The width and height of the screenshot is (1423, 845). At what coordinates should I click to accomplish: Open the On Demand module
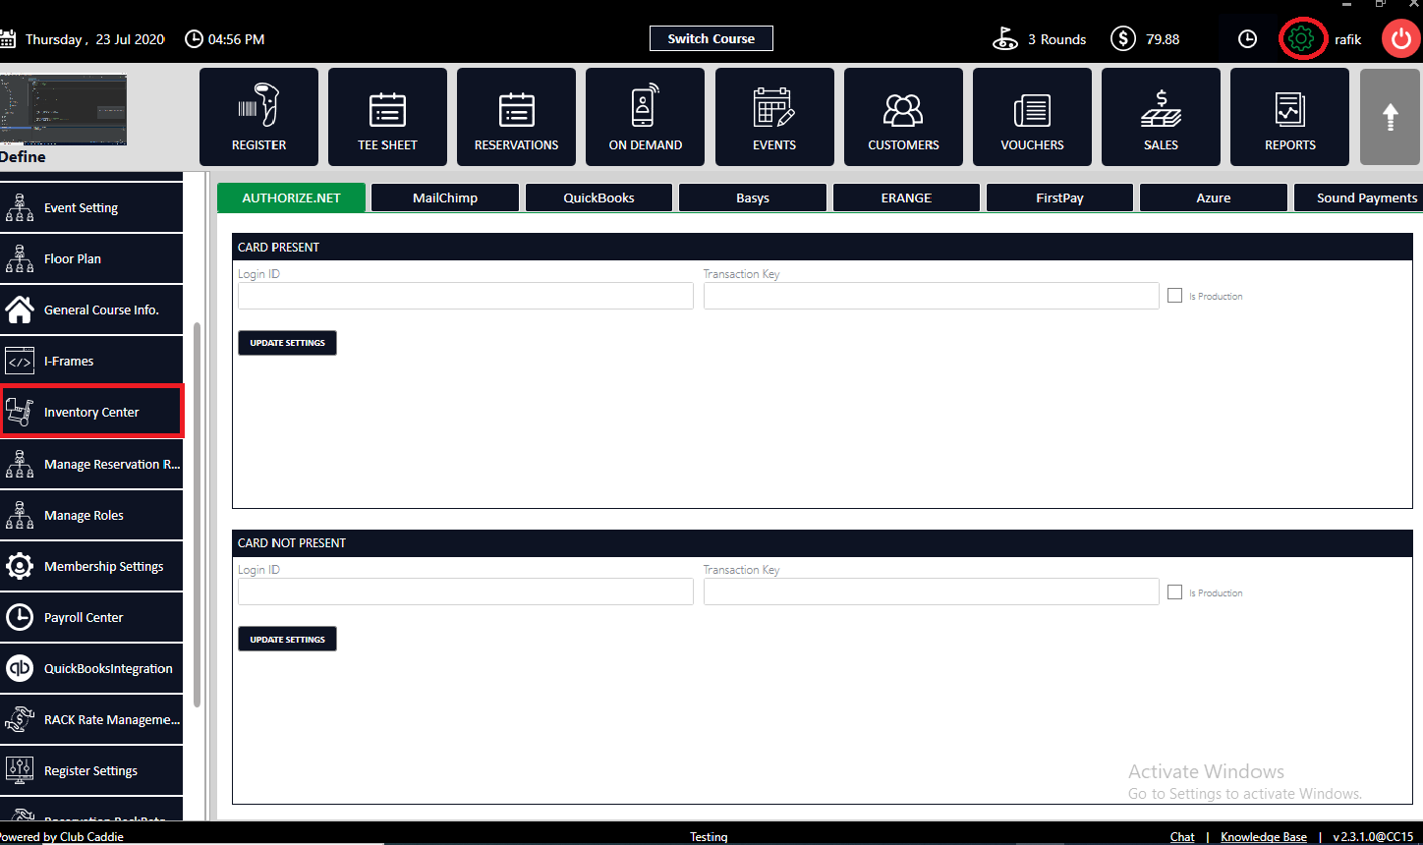[645, 117]
